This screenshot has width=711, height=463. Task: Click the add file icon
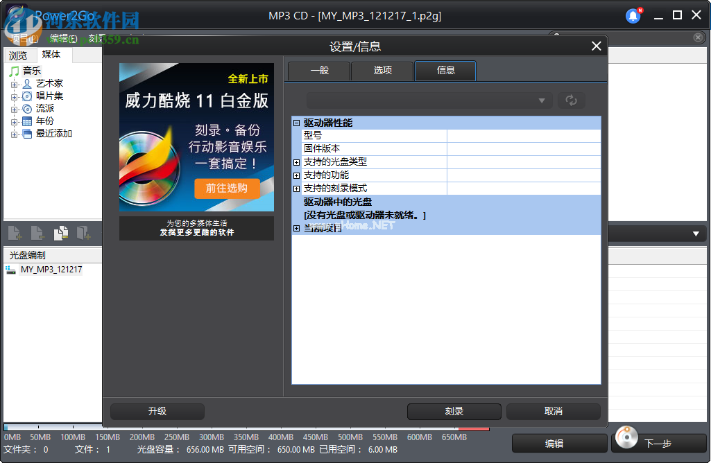15,233
